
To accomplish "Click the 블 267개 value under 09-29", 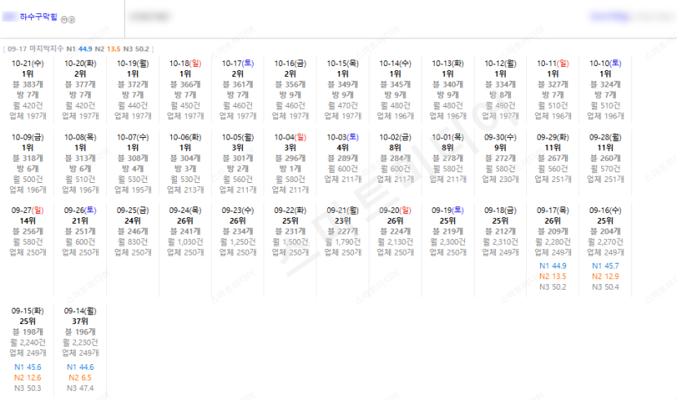I will click(553, 158).
